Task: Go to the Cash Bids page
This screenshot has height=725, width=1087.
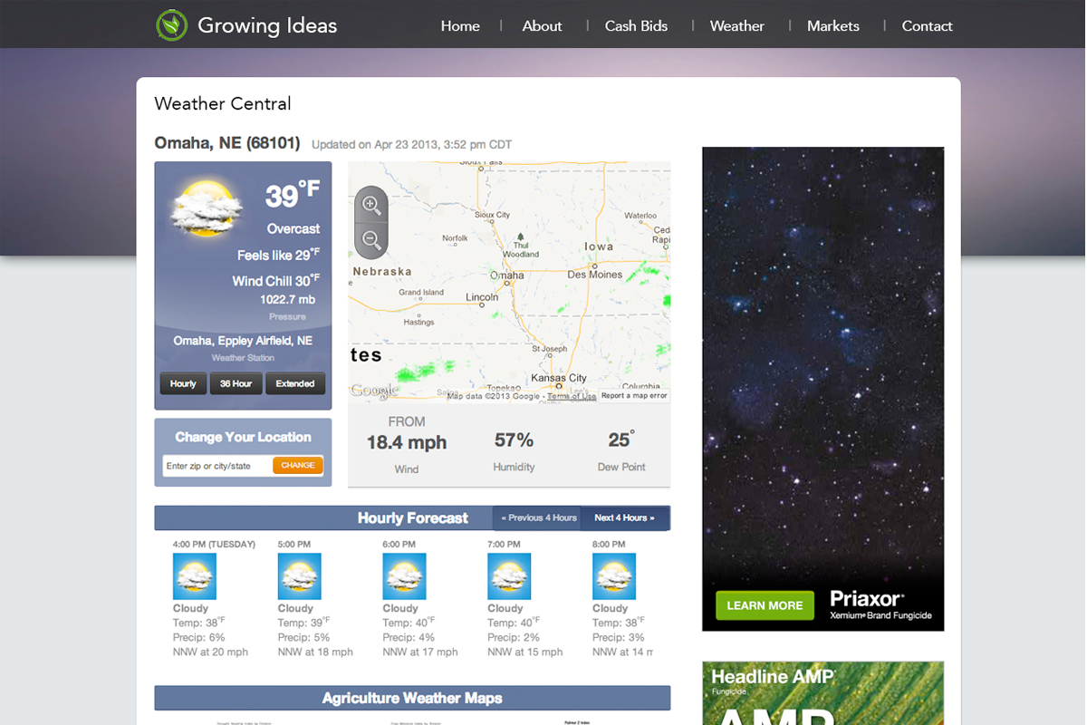Action: (x=636, y=26)
